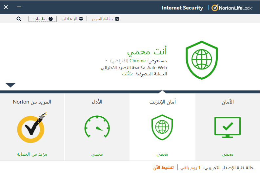Click the green Chrome browser name
The height and width of the screenshot is (174, 260).
137,61
